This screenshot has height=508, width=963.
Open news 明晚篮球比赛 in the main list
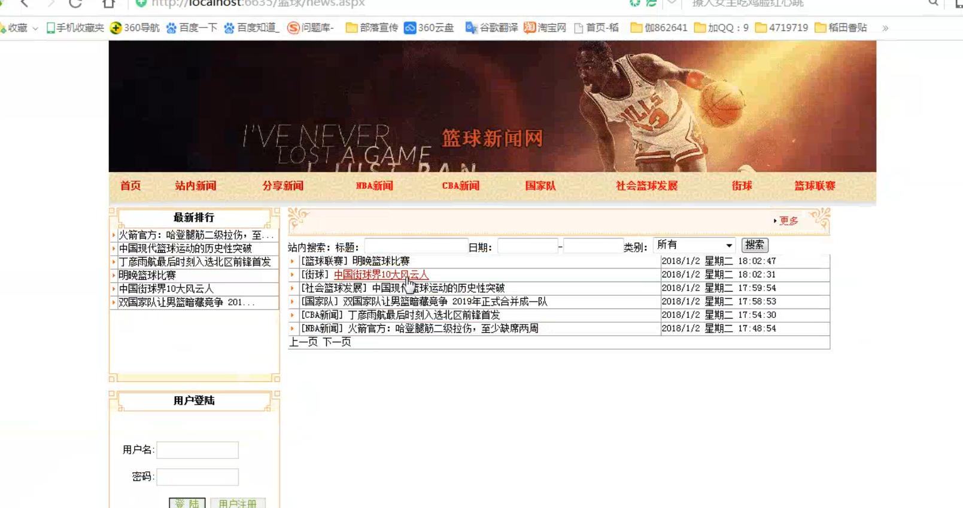pyautogui.click(x=381, y=261)
